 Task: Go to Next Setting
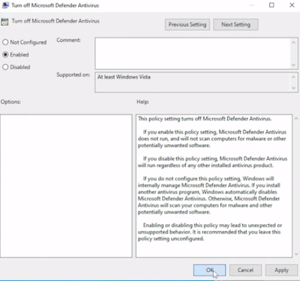236,25
